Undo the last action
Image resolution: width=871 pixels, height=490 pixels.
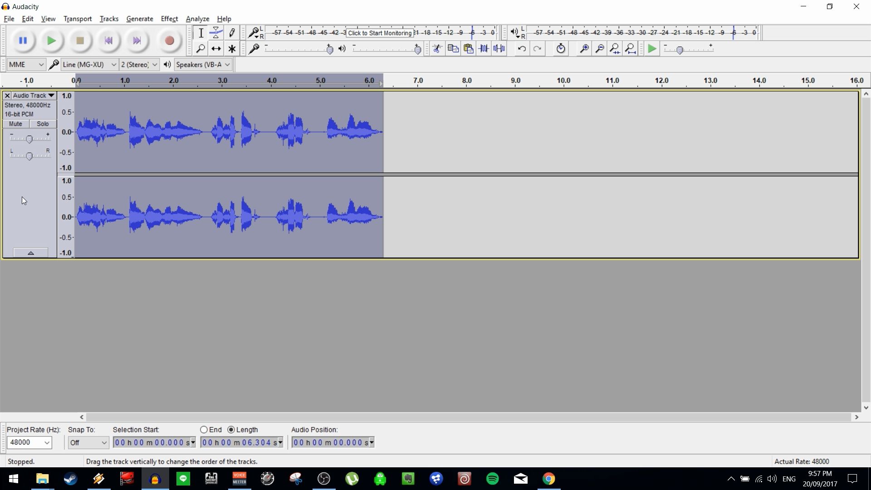point(522,49)
